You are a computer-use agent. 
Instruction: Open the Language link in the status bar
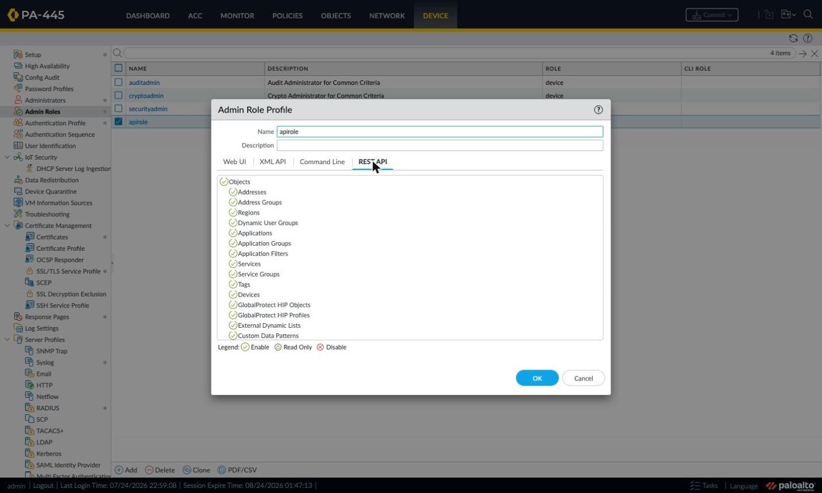744,486
